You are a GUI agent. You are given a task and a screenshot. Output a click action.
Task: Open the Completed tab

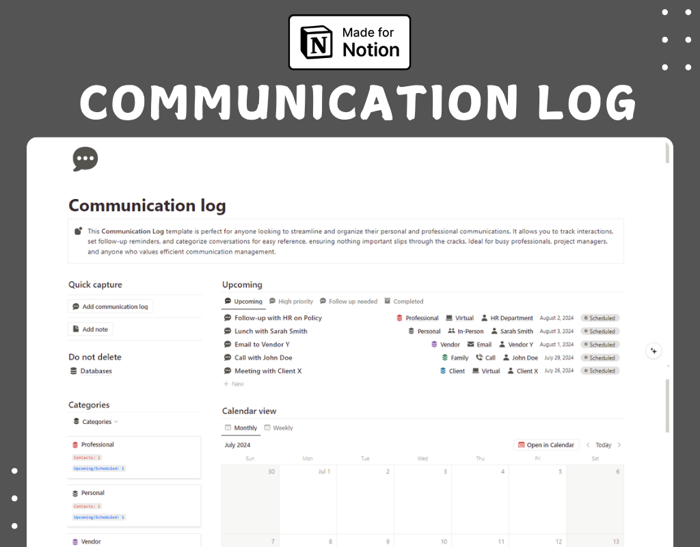click(403, 302)
